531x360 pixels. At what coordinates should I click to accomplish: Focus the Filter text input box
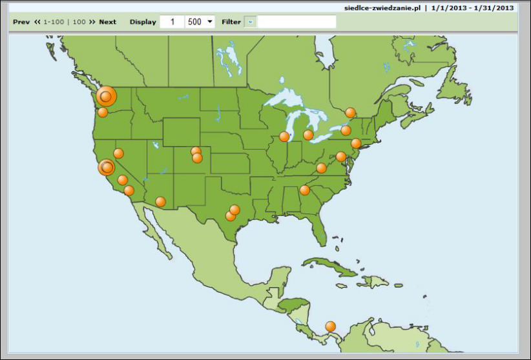(x=297, y=22)
